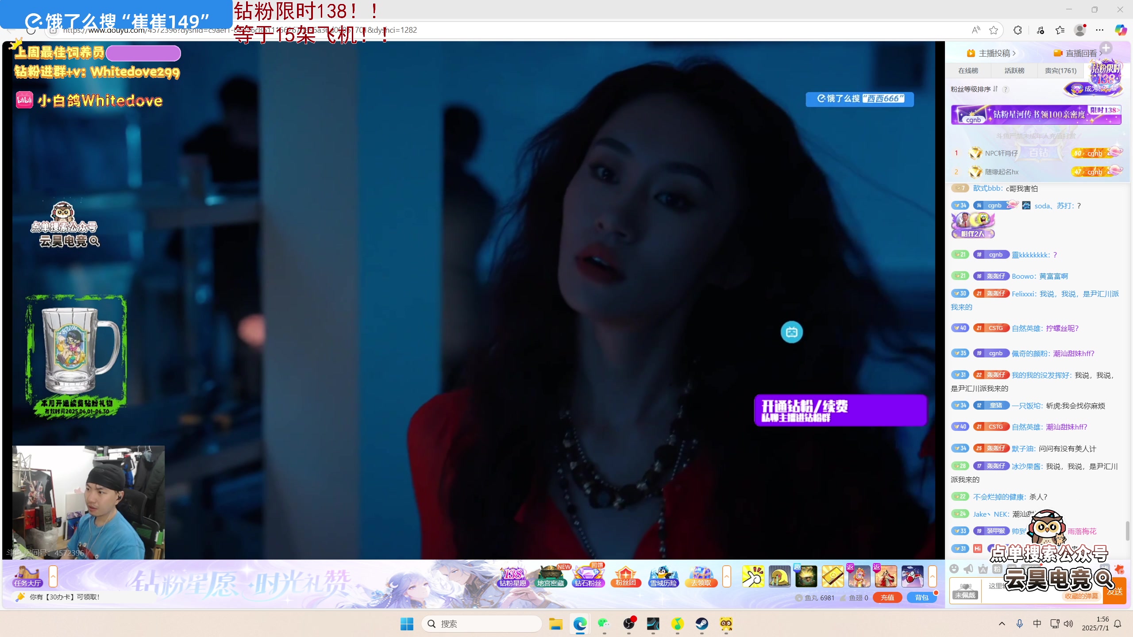This screenshot has height=637, width=1133.
Task: Click the floating bilibili TV icon on video
Action: point(792,332)
